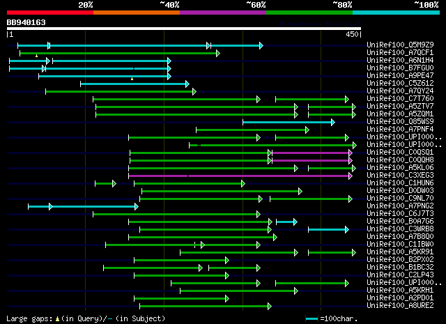Select the UniRef100_A7QY24 label
Screen dimensions: 446x324
click(x=400, y=91)
